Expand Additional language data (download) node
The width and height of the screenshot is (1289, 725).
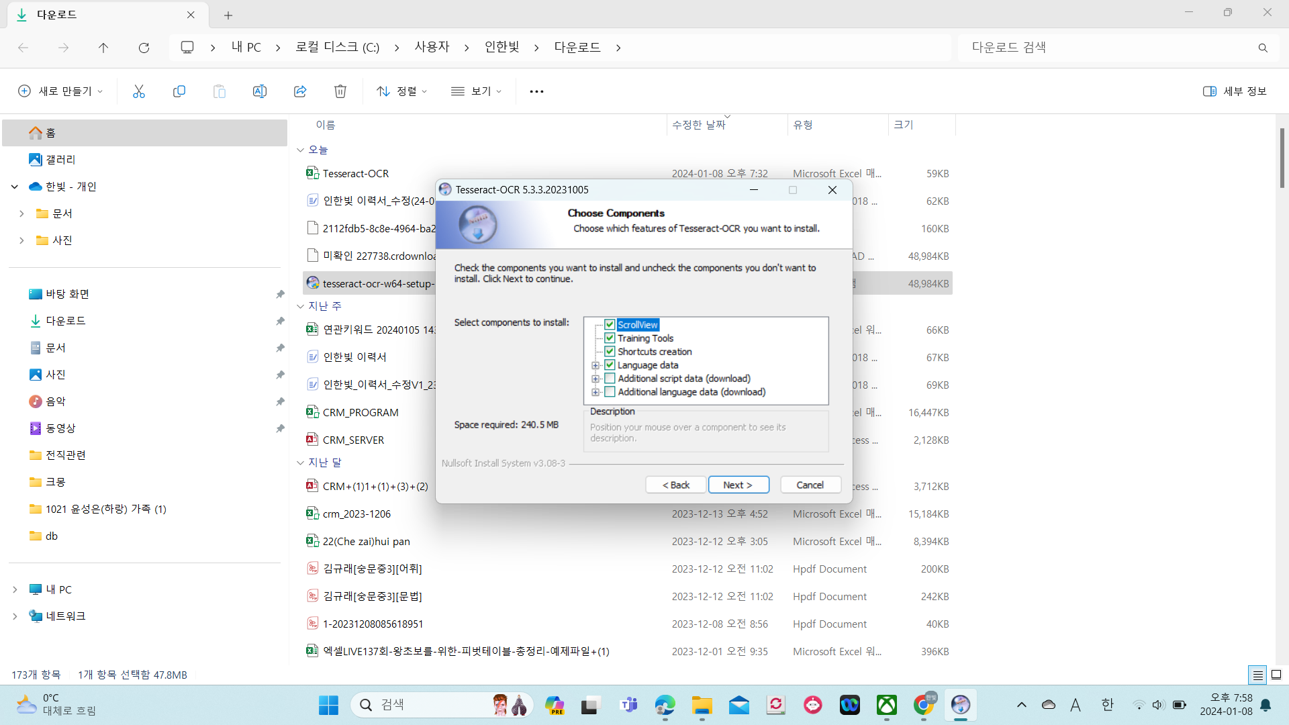point(595,393)
